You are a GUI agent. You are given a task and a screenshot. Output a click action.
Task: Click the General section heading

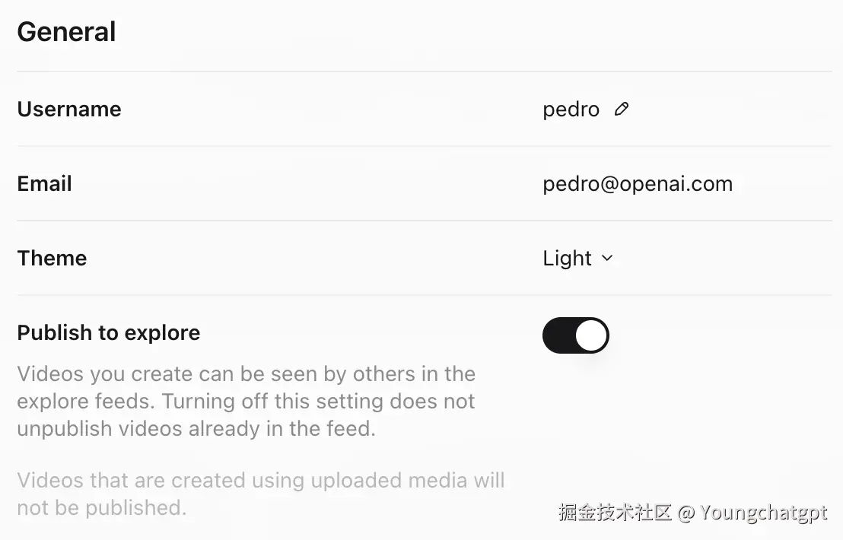pos(66,32)
